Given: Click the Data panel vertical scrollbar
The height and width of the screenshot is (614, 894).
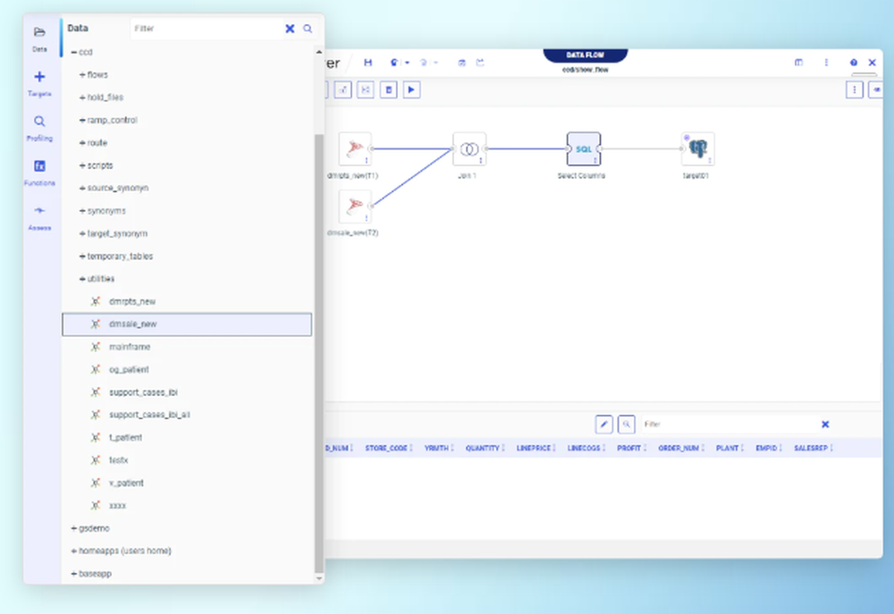Looking at the screenshot, I should (319, 353).
